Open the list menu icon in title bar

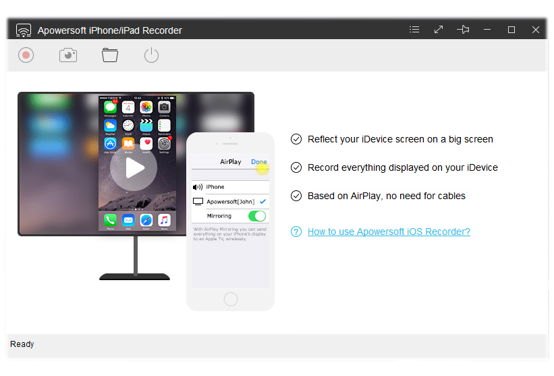414,30
